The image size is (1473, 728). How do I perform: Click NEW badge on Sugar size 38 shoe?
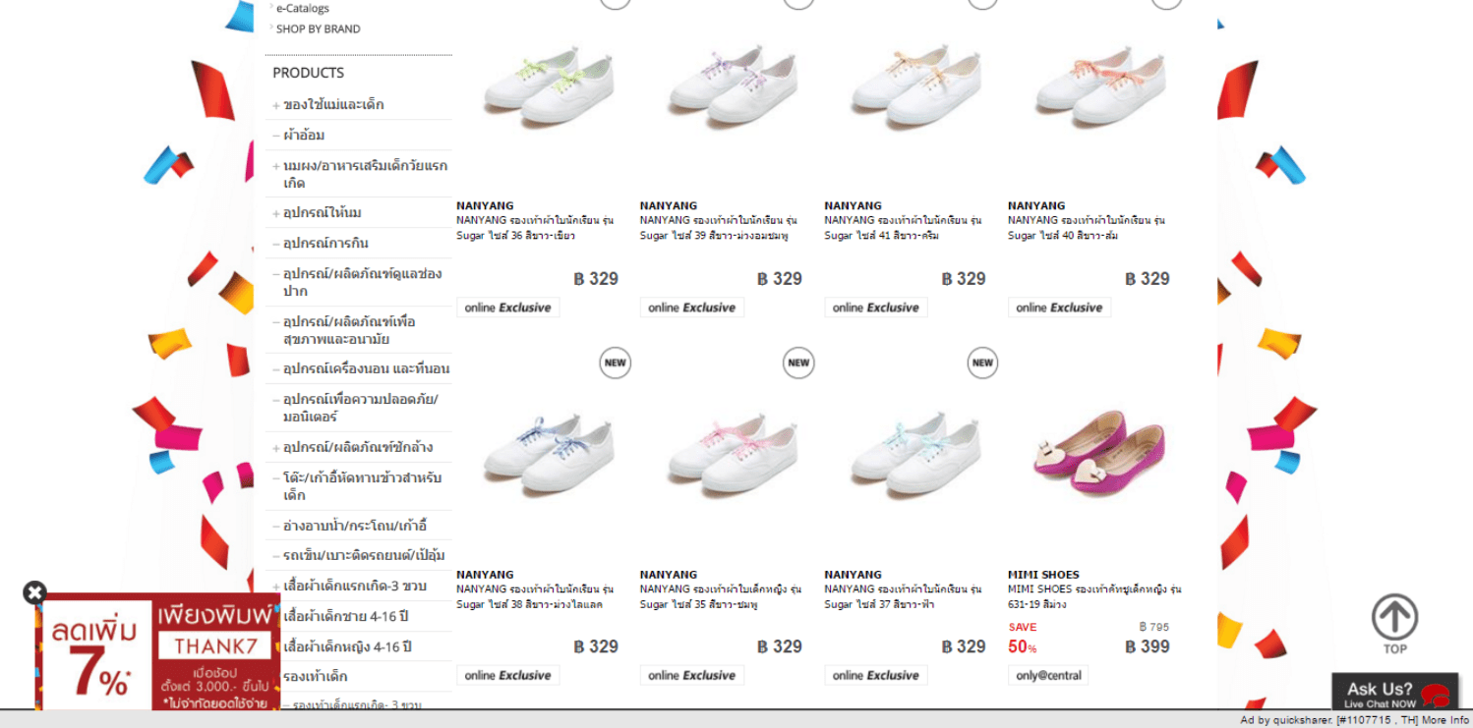[x=615, y=363]
